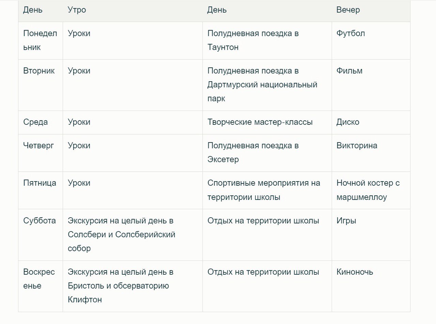This screenshot has height=324, width=436.
Task: Select the 'Диско' evening cell
Action: coord(371,122)
